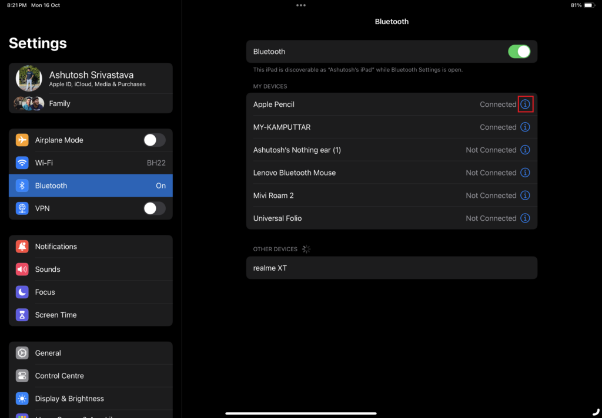The height and width of the screenshot is (418, 602).
Task: Tap the battery indicator in status bar
Action: [x=588, y=5]
